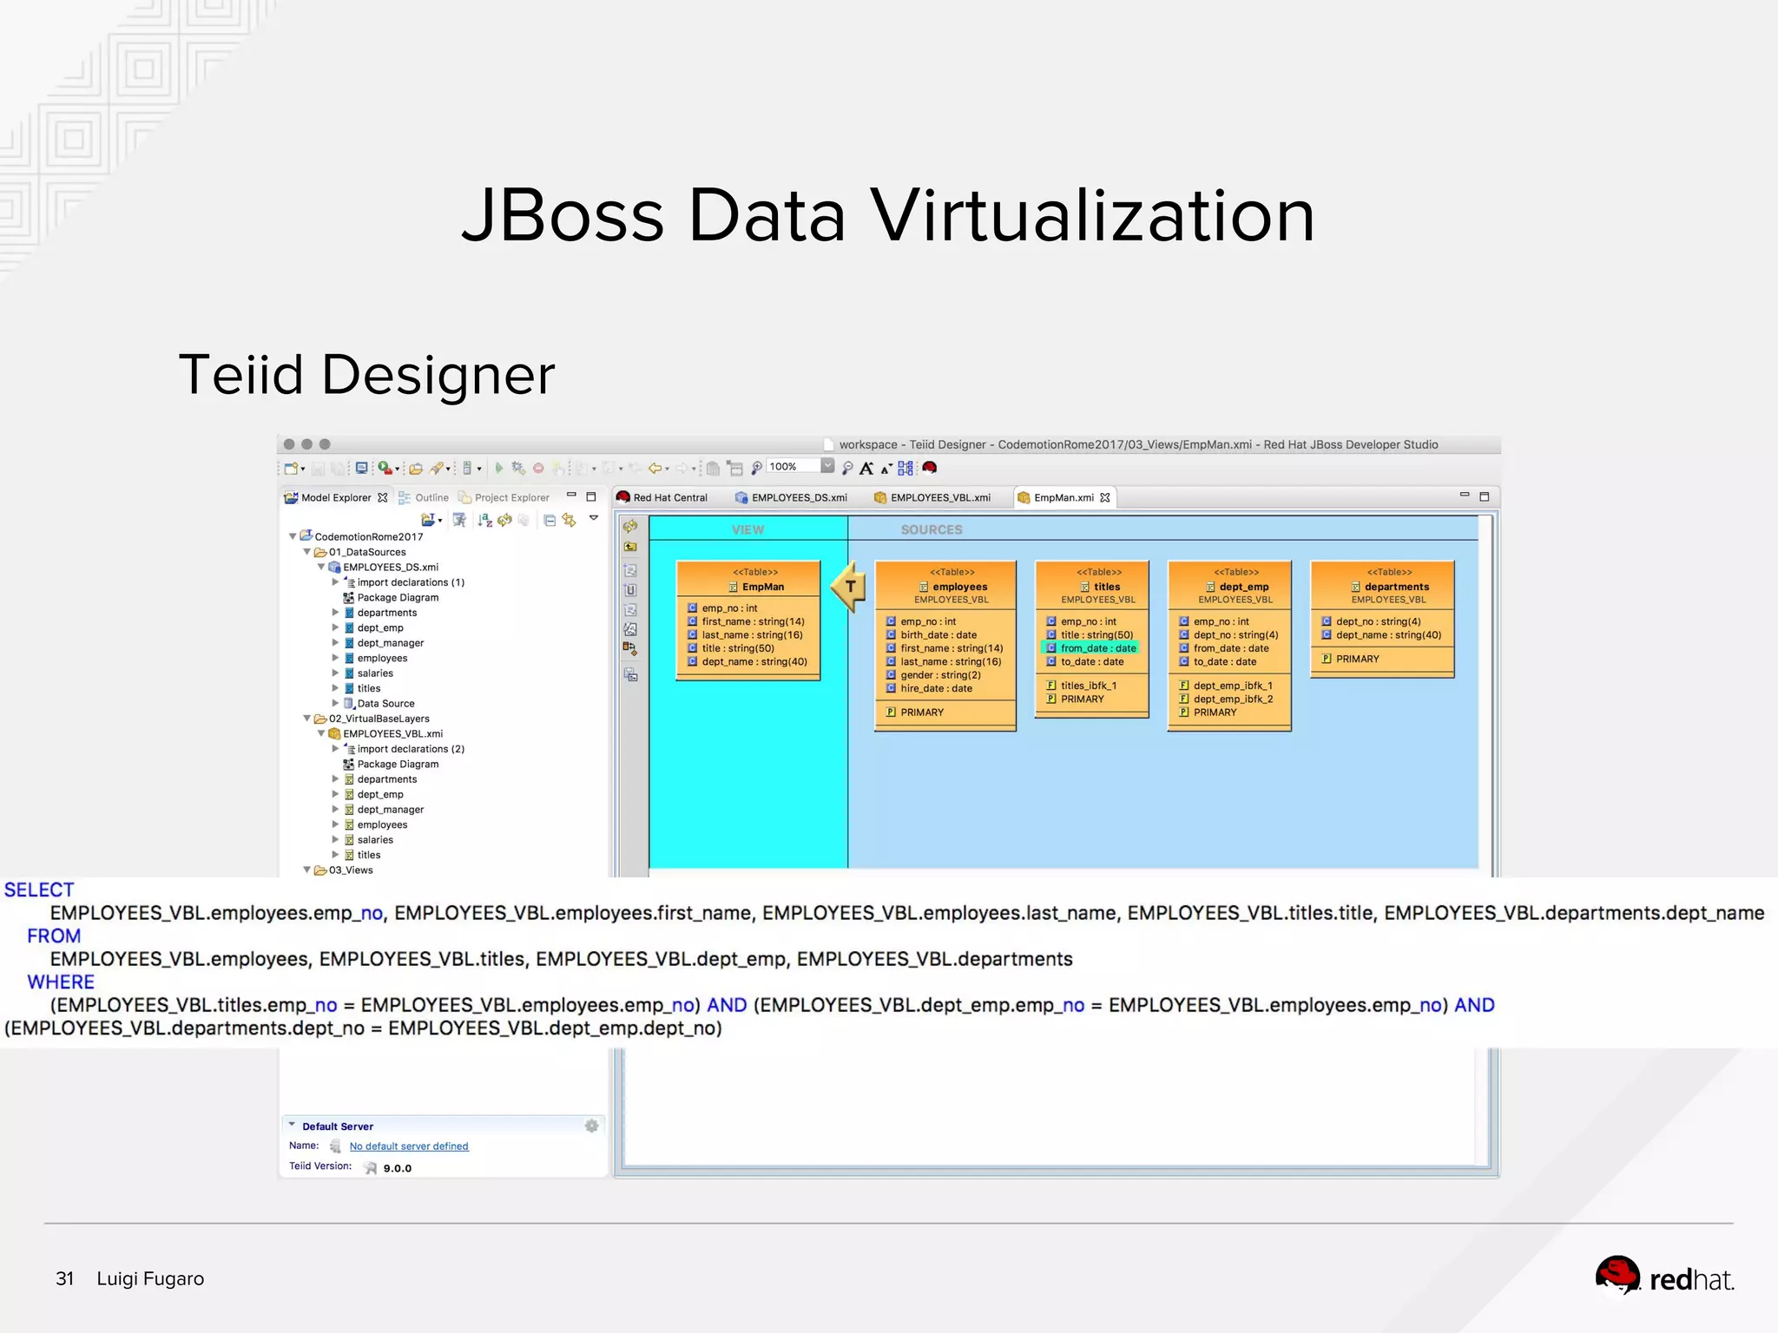Select salaries under EMPLOYEES_VBL.xmi
This screenshot has height=1333, width=1778.
point(368,840)
